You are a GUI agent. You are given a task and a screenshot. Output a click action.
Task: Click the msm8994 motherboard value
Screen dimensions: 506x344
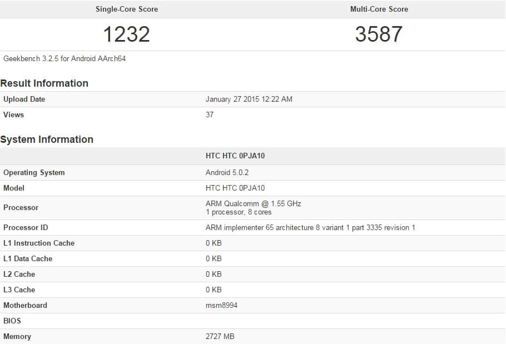pos(221,305)
